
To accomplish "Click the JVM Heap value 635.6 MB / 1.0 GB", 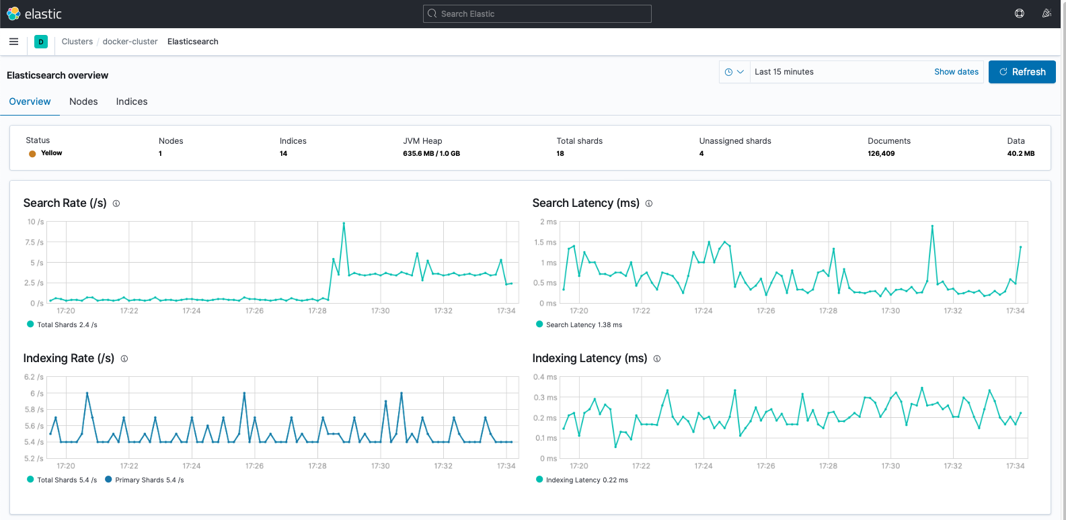I will click(x=432, y=154).
